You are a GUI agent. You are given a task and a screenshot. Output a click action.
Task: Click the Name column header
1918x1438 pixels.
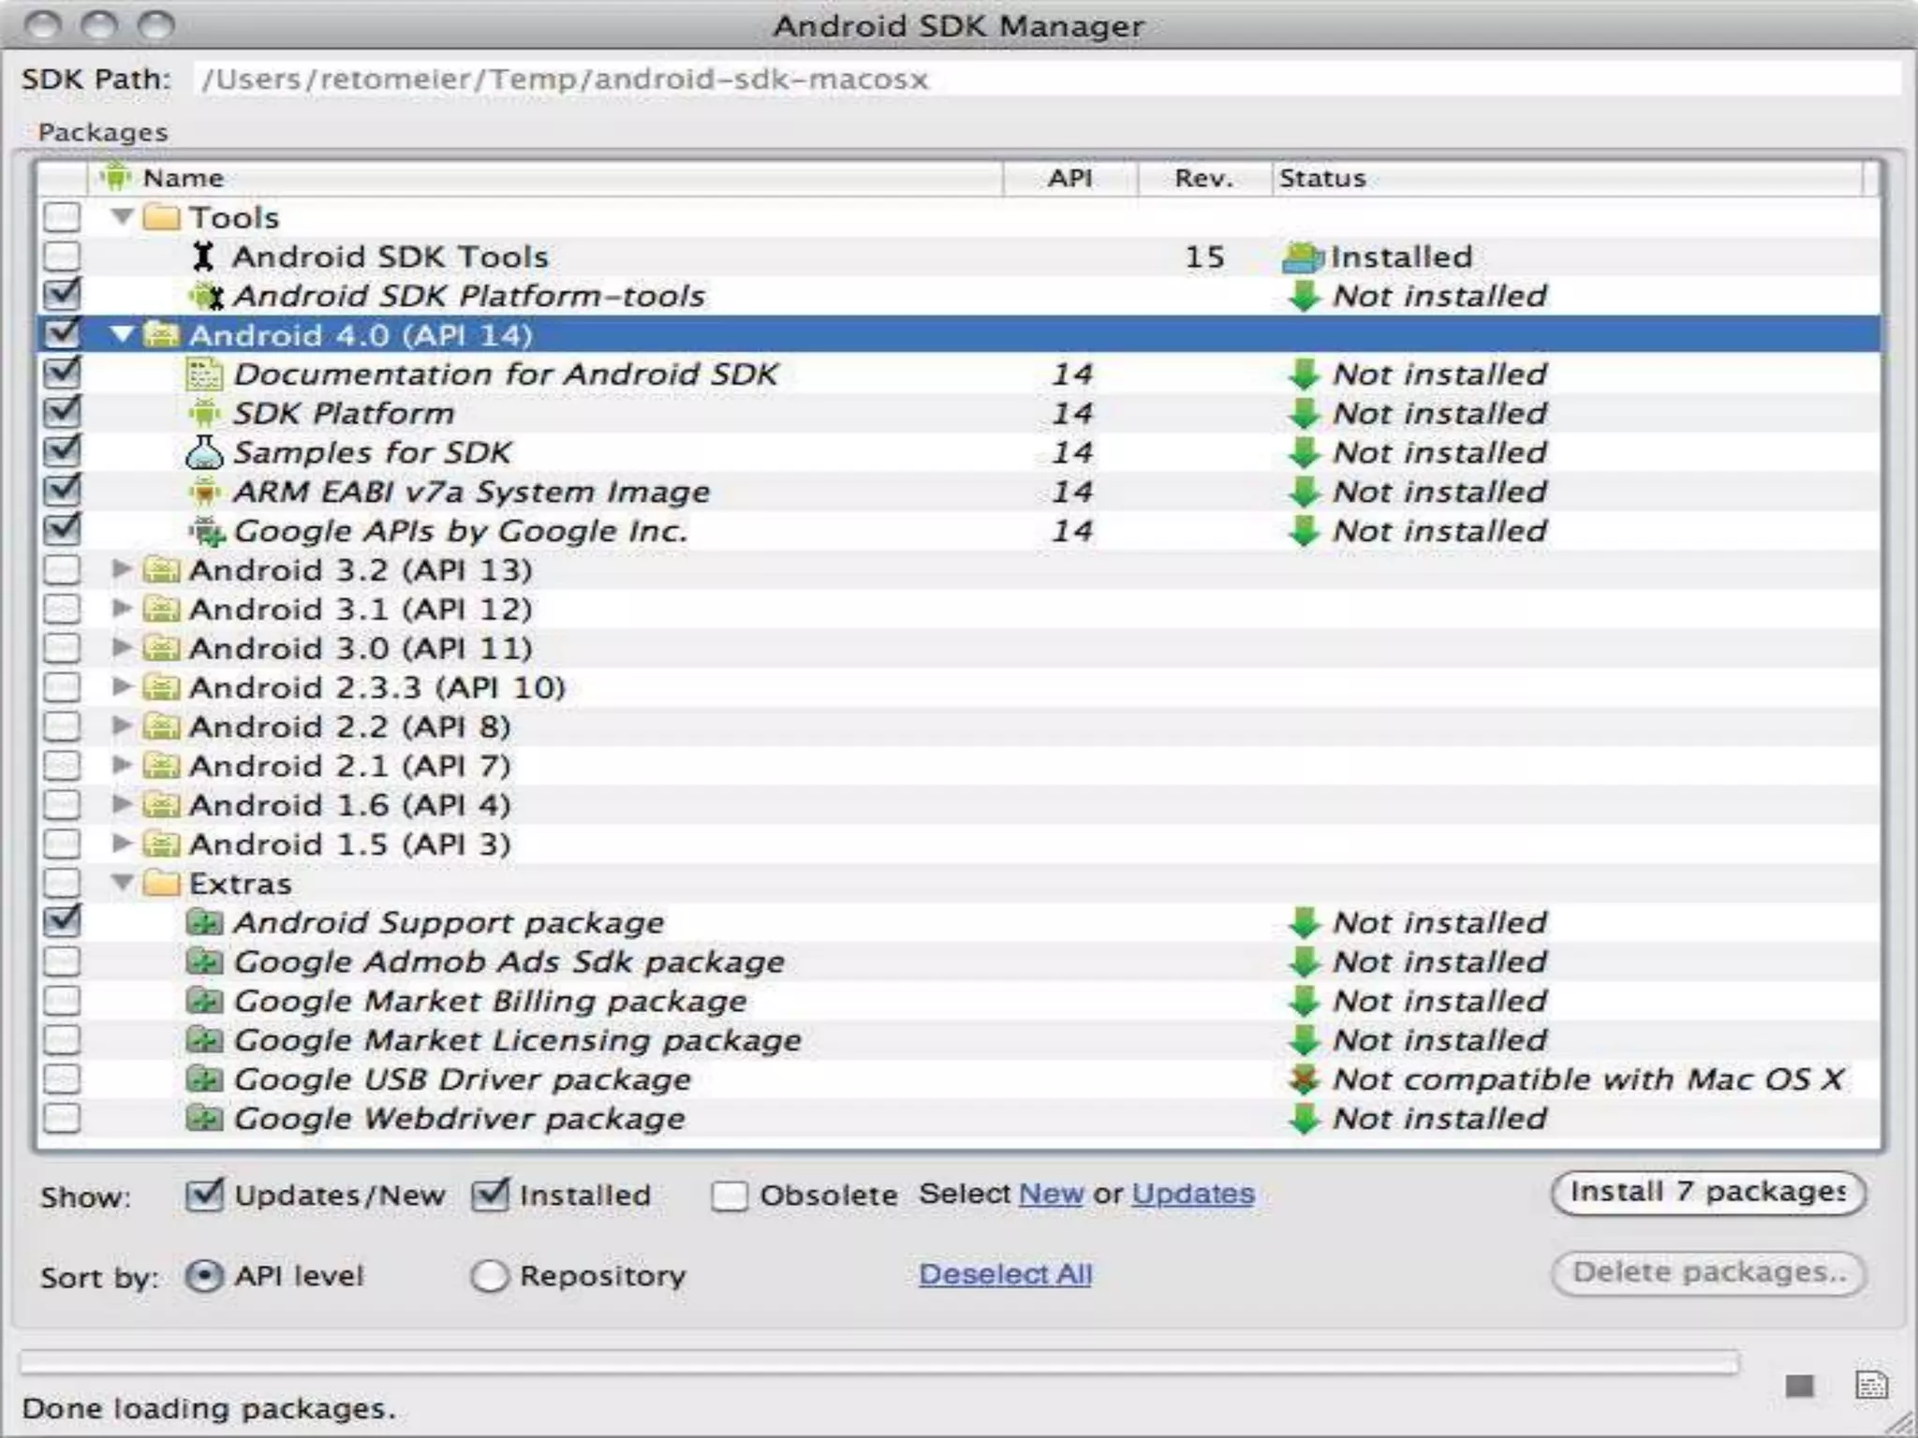coord(545,178)
